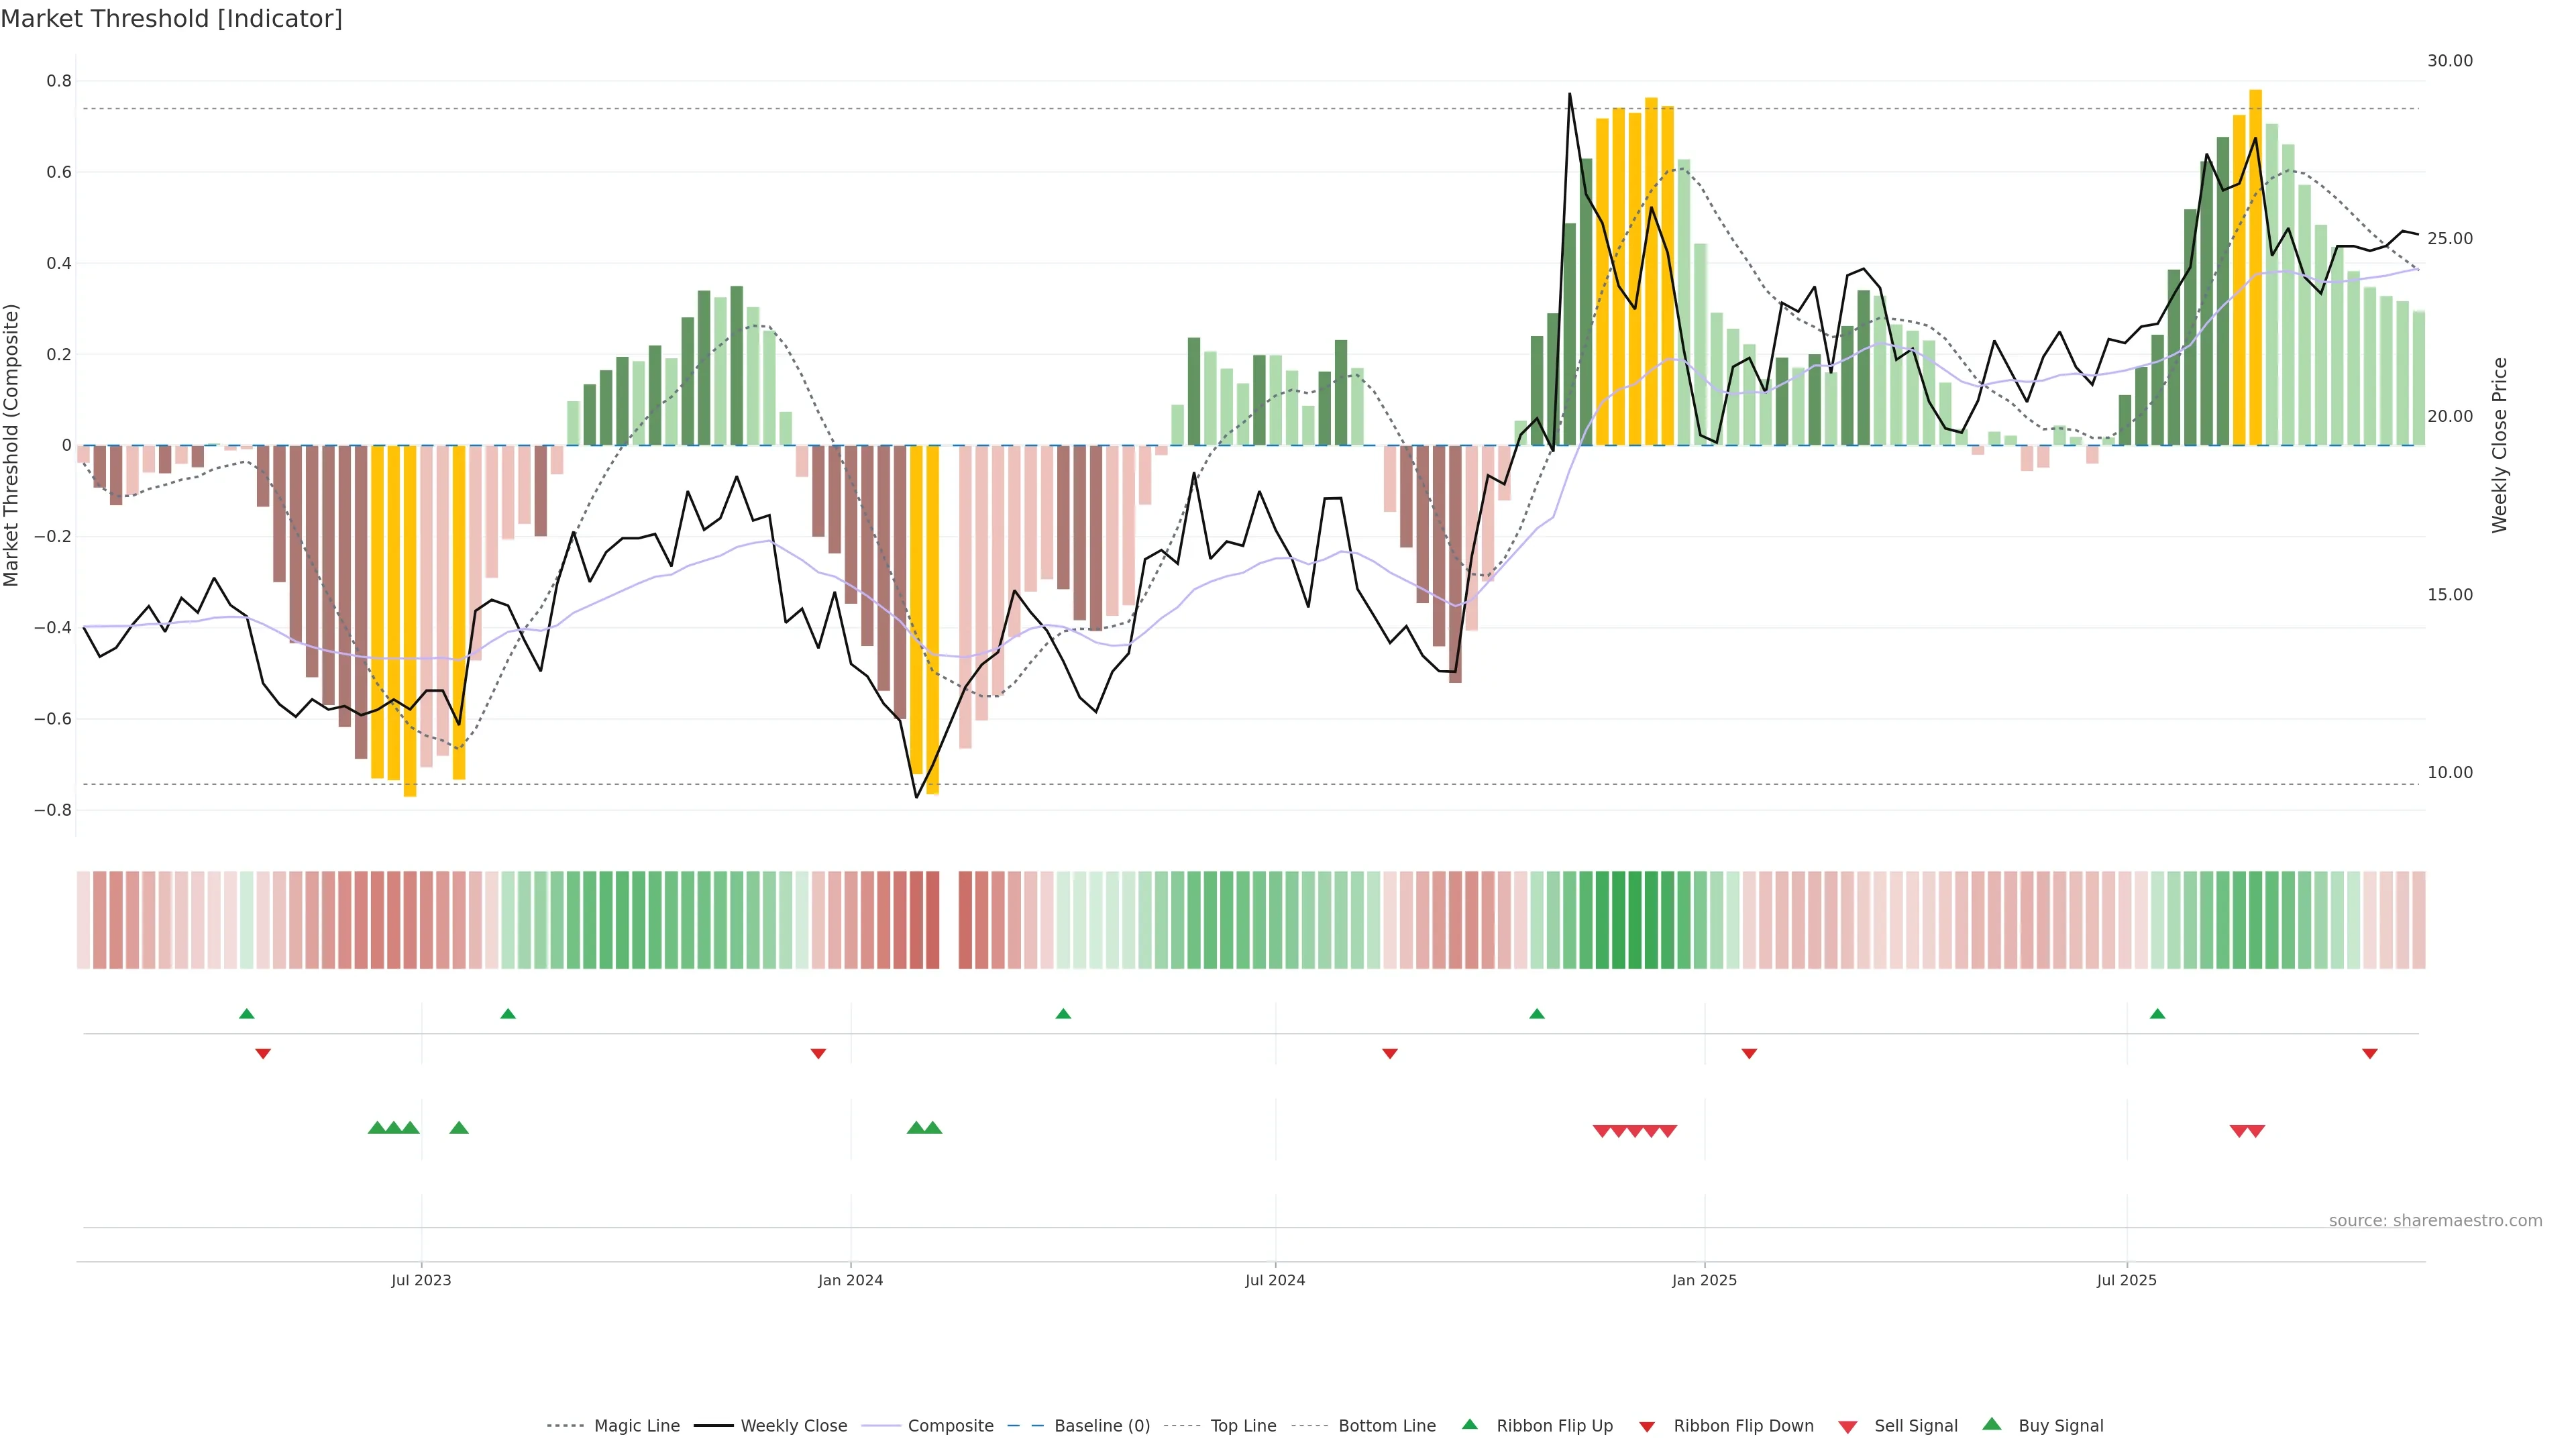Screen dimensions: 2576x1449
Task: Toggle the Composite legend entry
Action: pyautogui.click(x=950, y=1426)
